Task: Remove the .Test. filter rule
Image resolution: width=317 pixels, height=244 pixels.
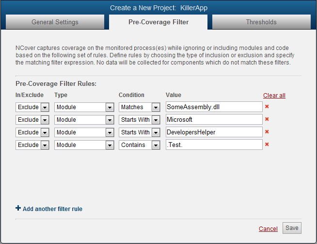Action: coord(267,145)
